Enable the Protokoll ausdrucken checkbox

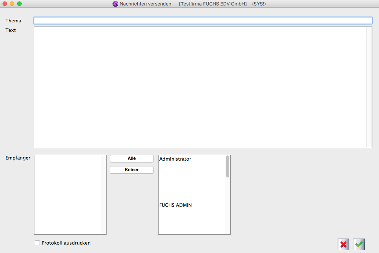click(x=37, y=243)
